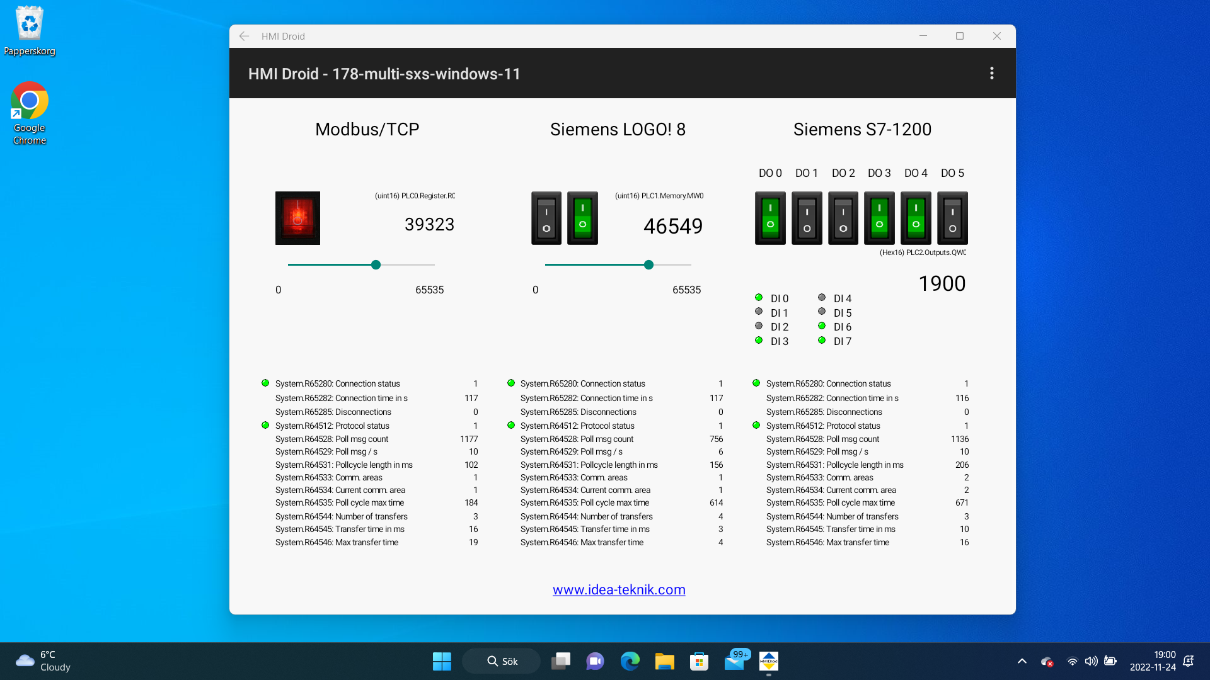Click LOGO! 8 Protocol status green LED
The height and width of the screenshot is (680, 1210).
tap(511, 426)
